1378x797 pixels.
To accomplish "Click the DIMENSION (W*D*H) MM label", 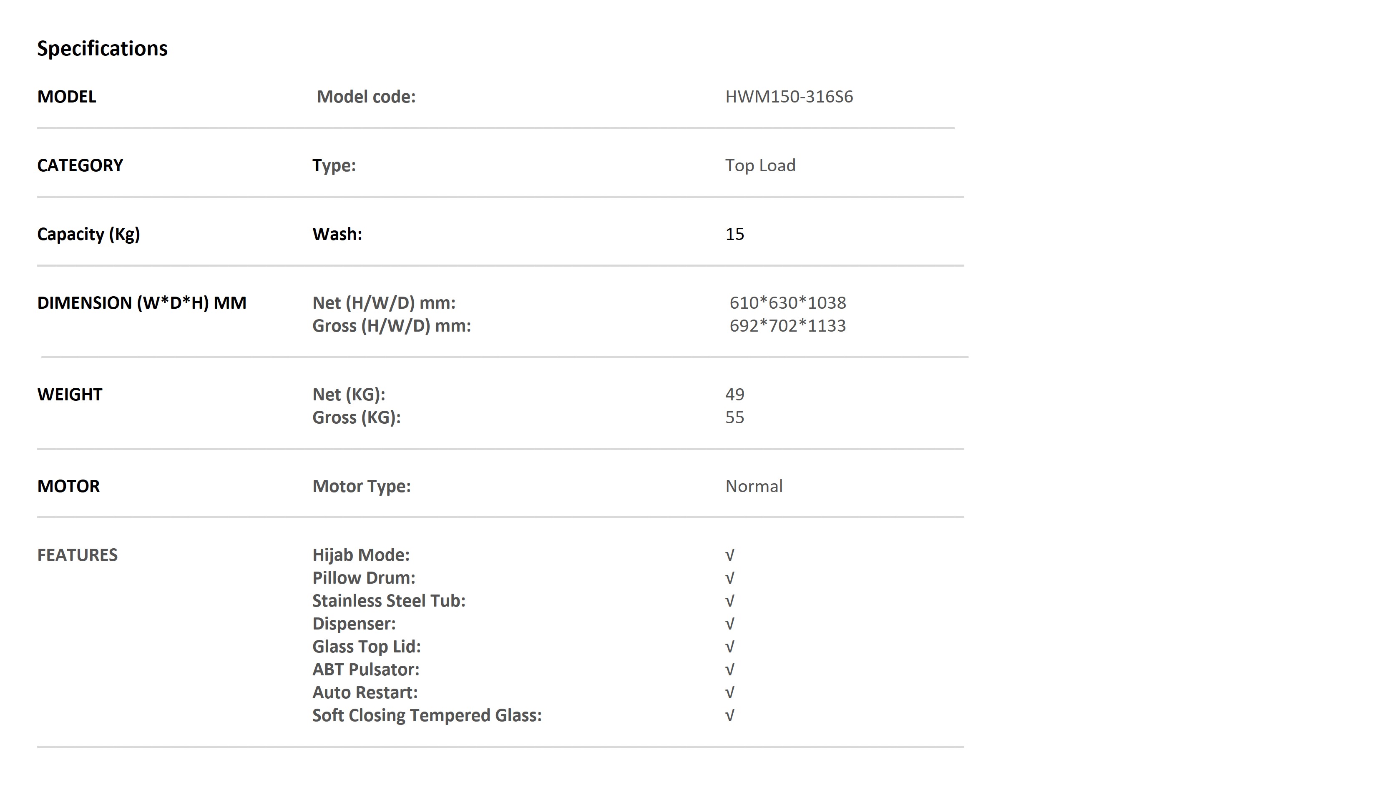I will click(x=142, y=302).
